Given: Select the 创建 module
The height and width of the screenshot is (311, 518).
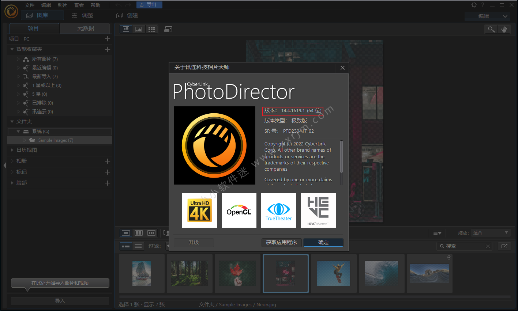Looking at the screenshot, I should [127, 15].
